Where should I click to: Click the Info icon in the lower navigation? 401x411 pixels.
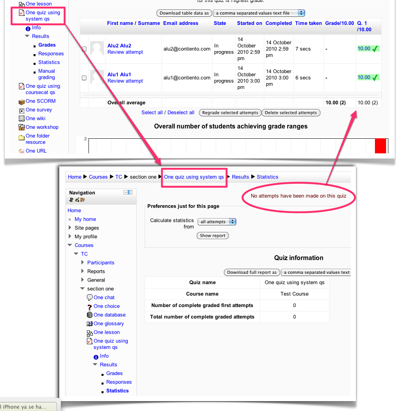[x=96, y=357]
